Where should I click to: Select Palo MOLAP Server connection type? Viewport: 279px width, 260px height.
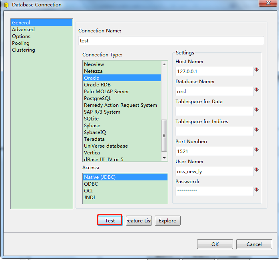(x=122, y=91)
